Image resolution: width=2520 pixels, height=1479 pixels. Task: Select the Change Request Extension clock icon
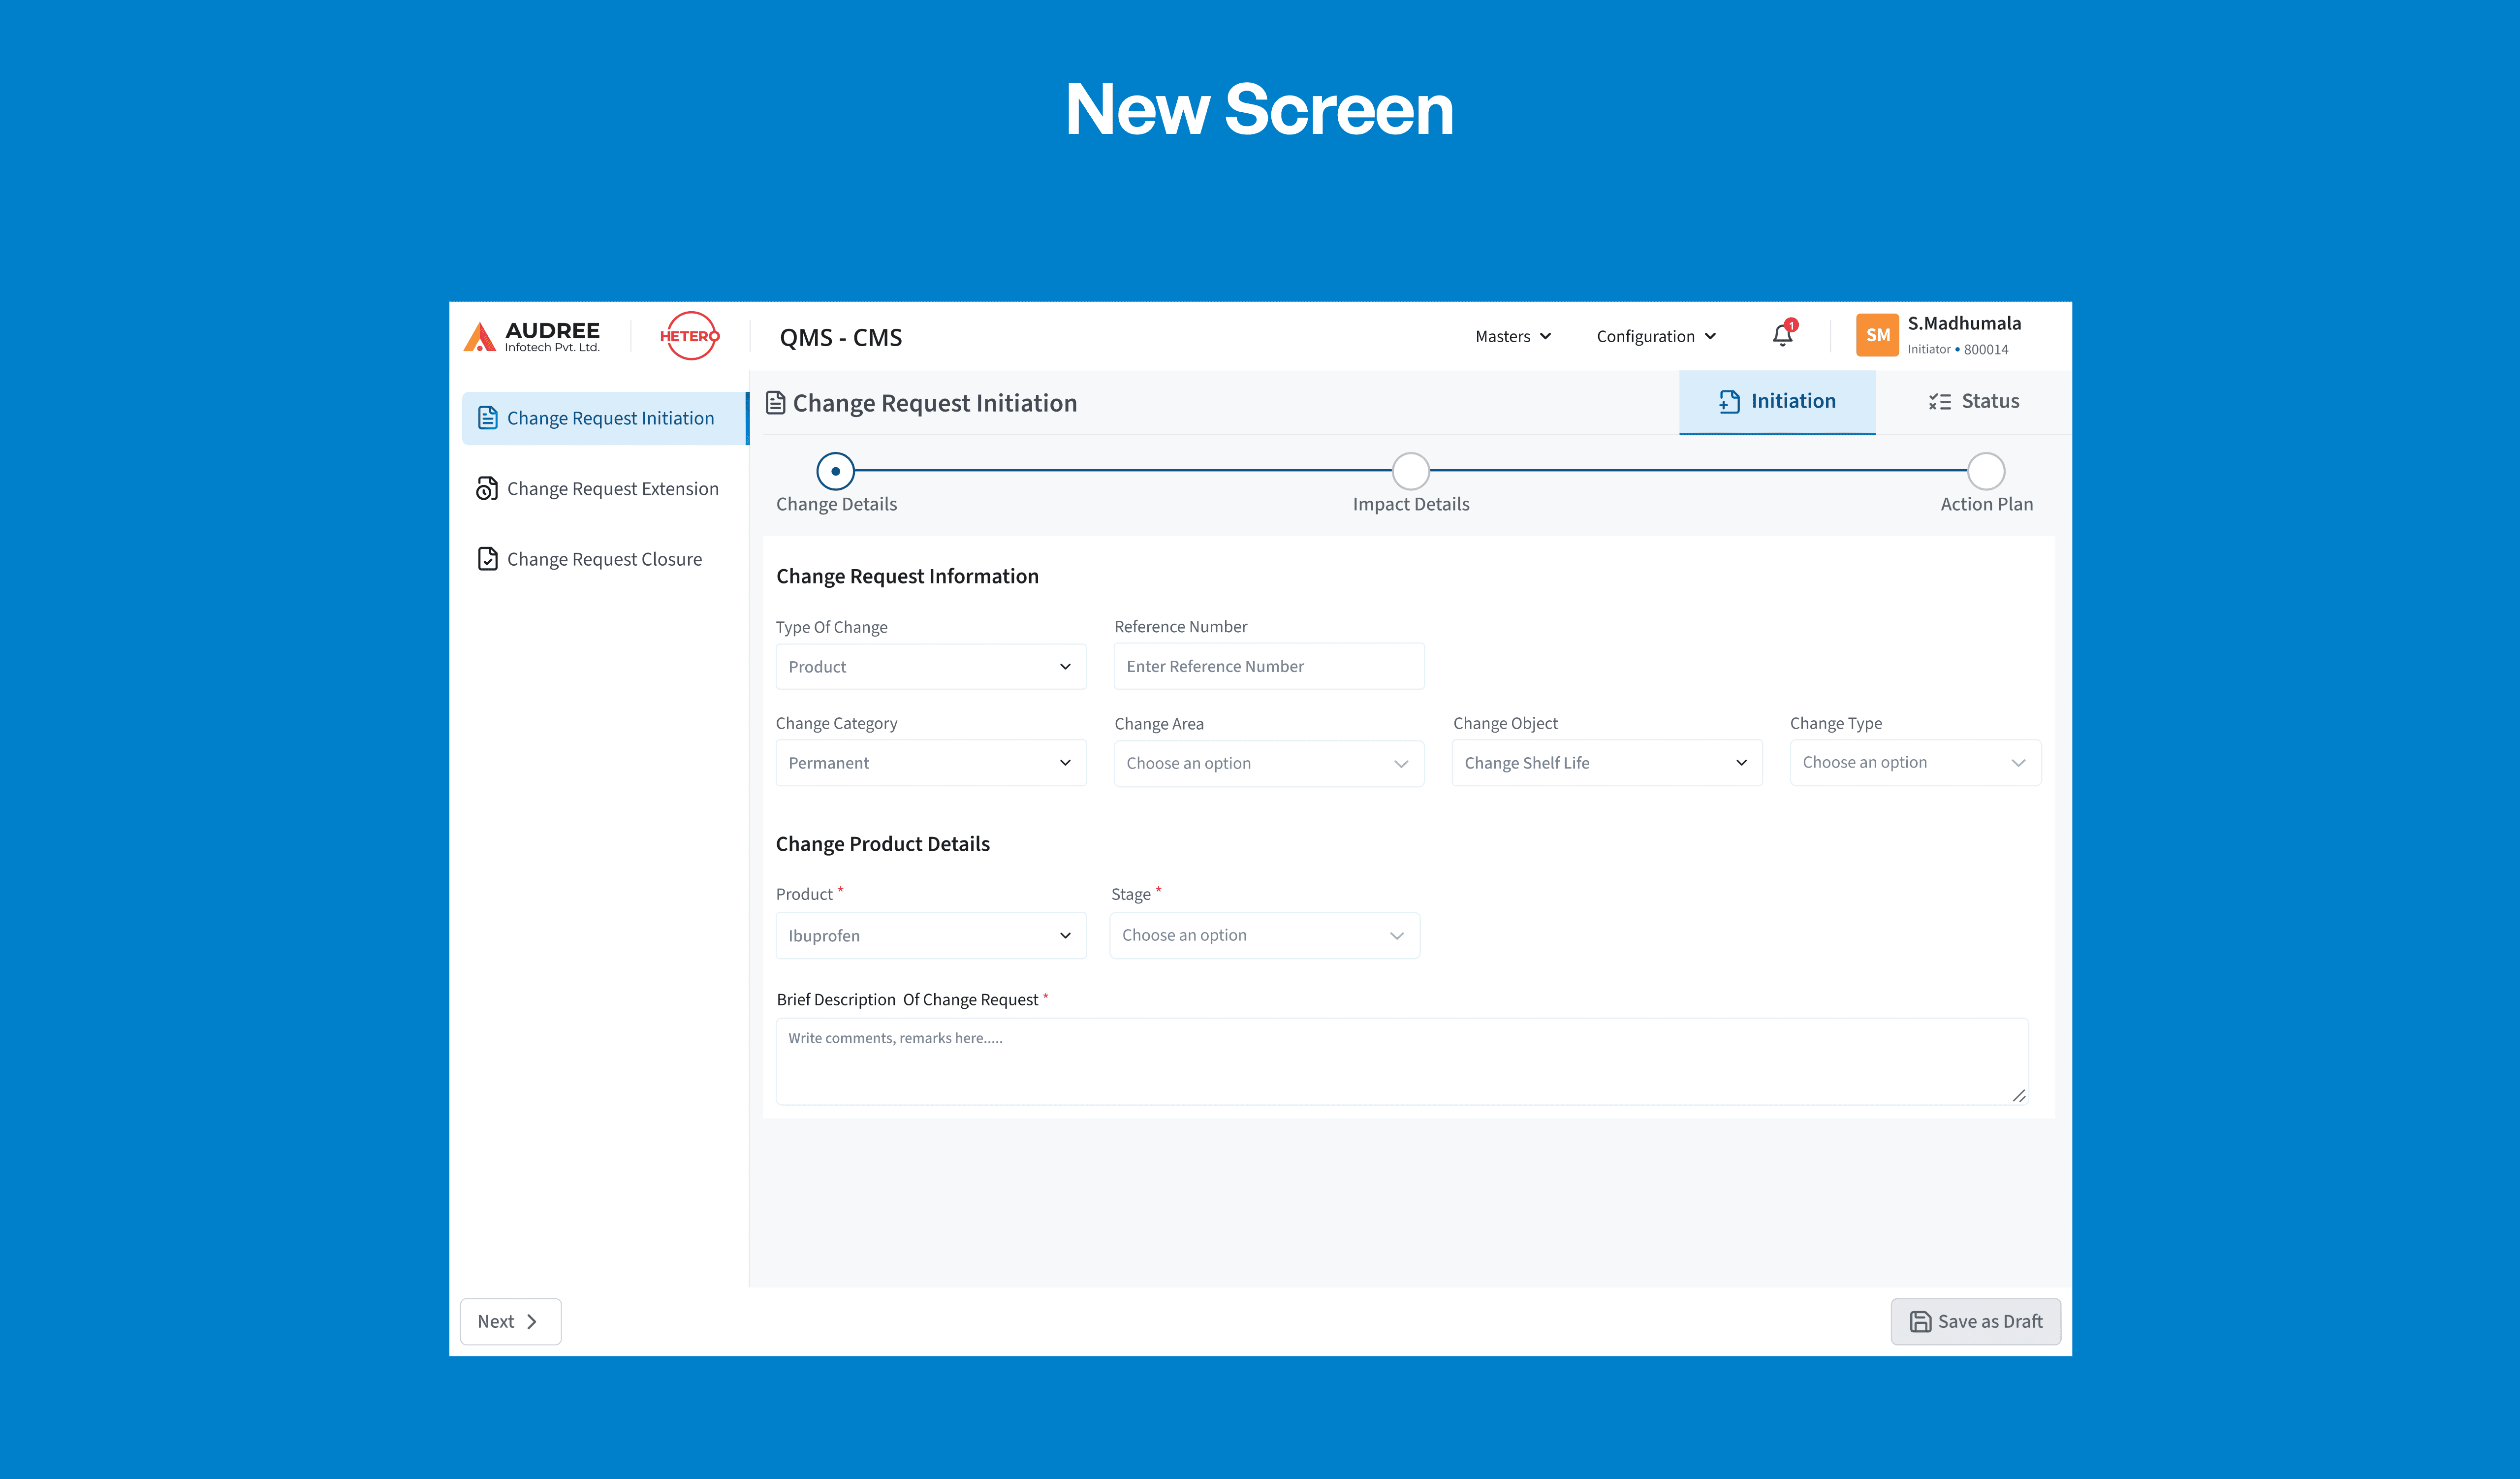pos(487,488)
